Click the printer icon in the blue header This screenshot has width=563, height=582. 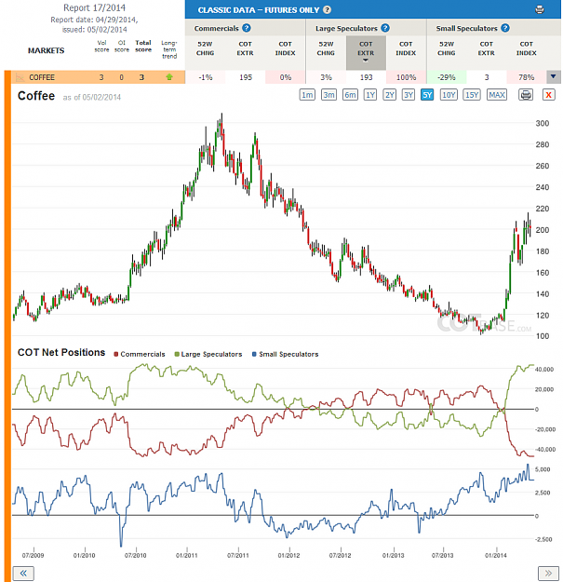click(540, 9)
